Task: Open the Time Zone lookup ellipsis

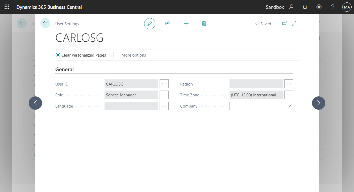Action: point(289,95)
